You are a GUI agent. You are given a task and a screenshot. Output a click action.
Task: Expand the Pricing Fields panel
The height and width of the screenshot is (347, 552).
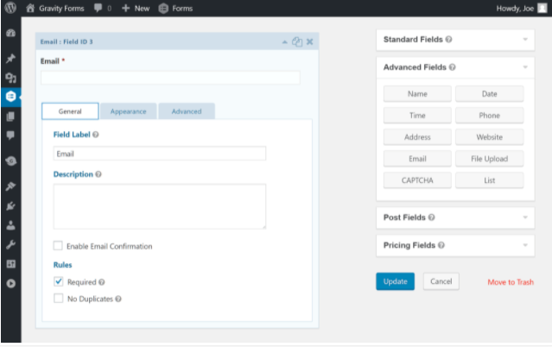pos(454,245)
